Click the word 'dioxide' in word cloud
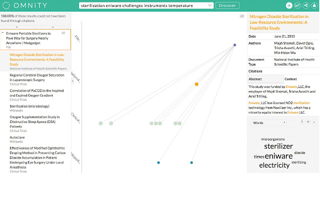The image size is (320, 200). pos(299,152)
